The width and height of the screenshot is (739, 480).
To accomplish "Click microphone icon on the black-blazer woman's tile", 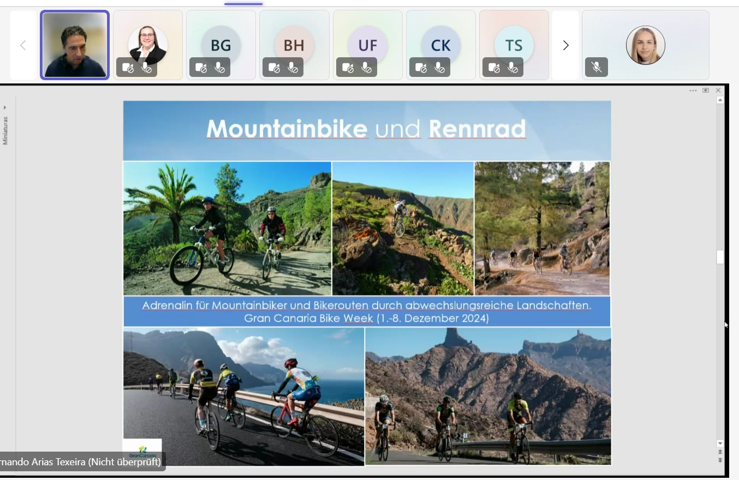I will click(x=146, y=68).
